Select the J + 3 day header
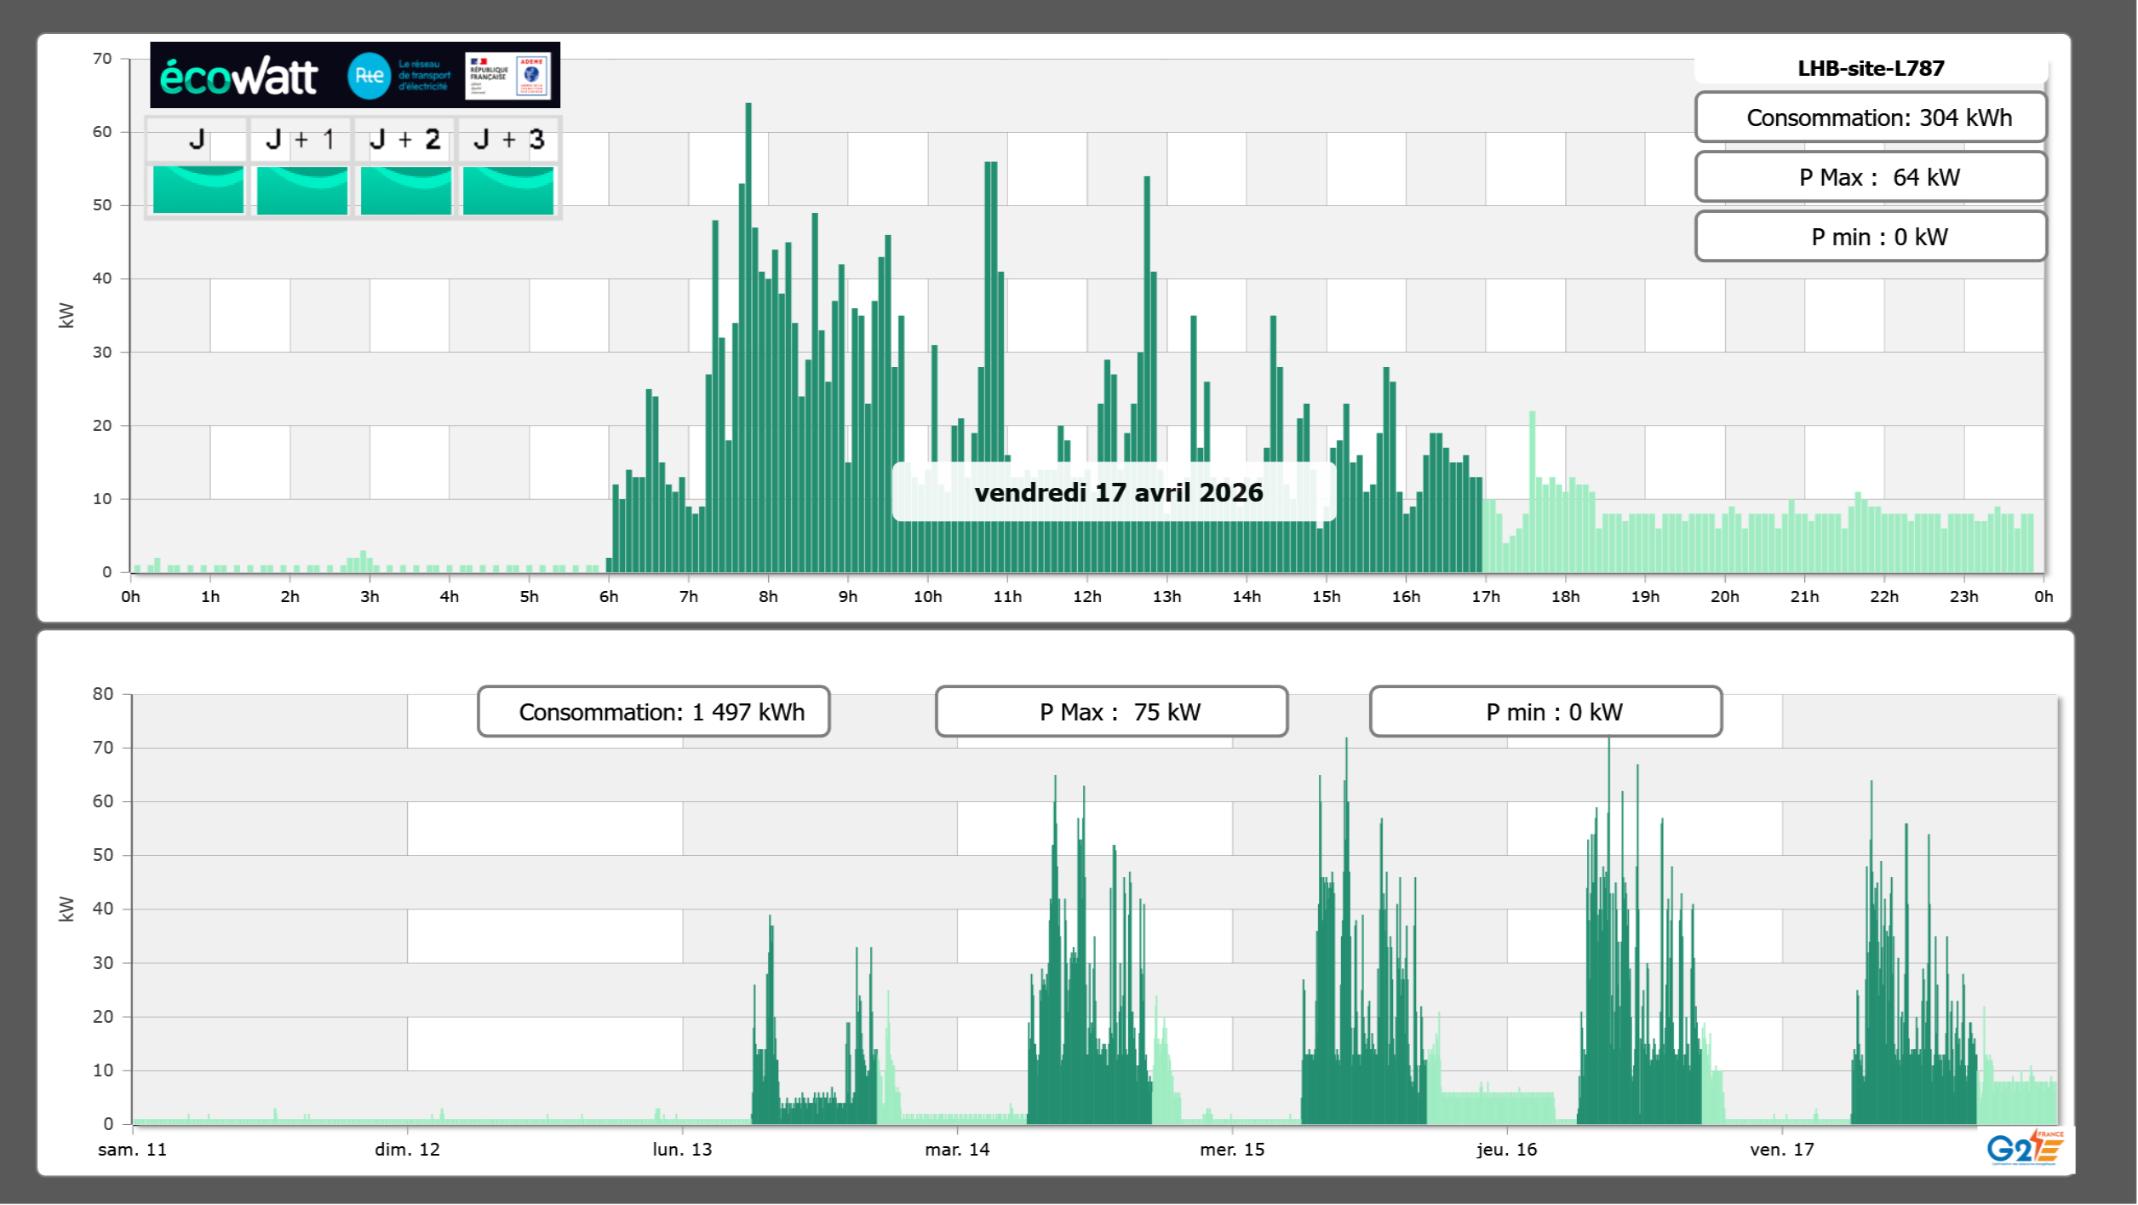 [x=508, y=139]
